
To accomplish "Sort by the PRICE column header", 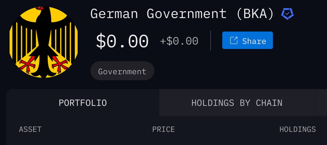I will pos(163,129).
